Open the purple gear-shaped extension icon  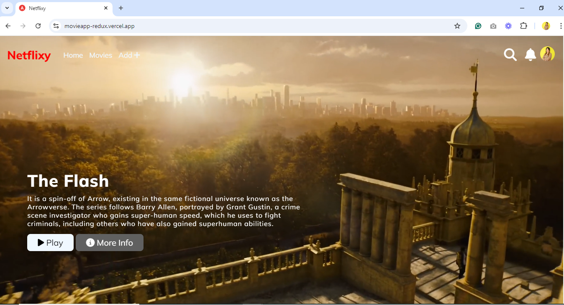pos(508,26)
